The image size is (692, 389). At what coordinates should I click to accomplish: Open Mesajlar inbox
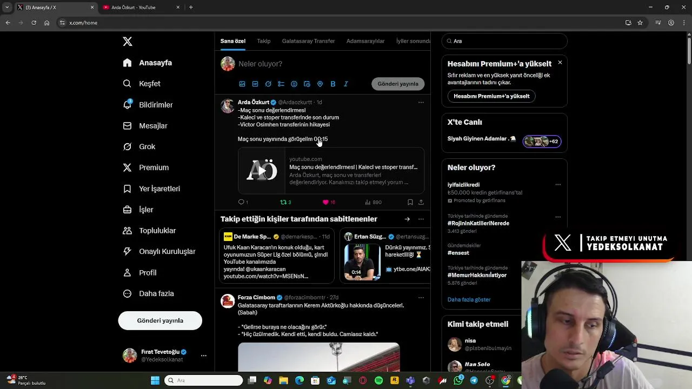point(145,126)
